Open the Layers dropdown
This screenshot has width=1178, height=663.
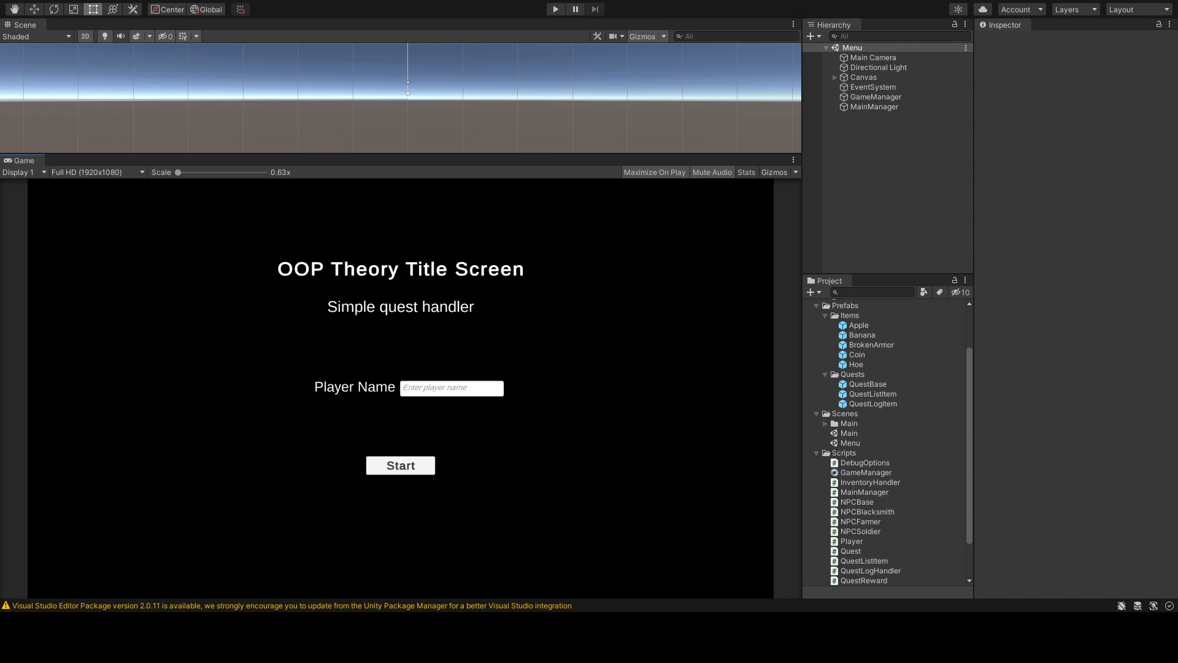tap(1076, 9)
